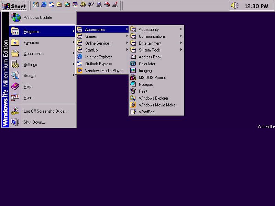
Task: Open the volume speaker tray icon
Action: tap(235, 6)
